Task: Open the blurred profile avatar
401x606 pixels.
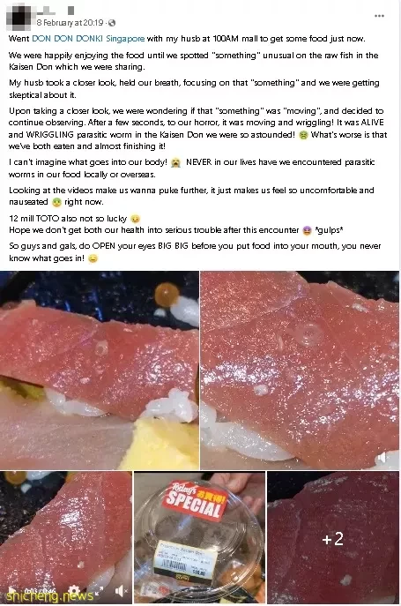Action: point(19,17)
